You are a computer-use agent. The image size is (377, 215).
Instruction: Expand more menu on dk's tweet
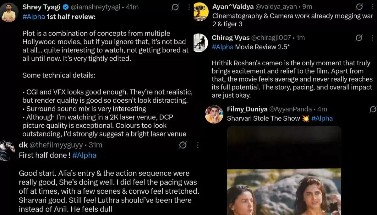(198, 145)
